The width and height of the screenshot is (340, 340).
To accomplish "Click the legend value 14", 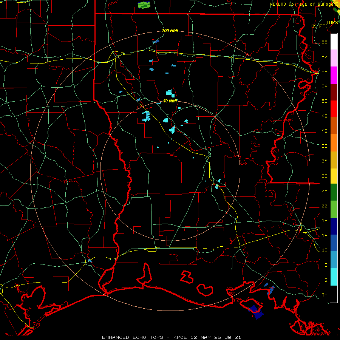I will (325, 235).
